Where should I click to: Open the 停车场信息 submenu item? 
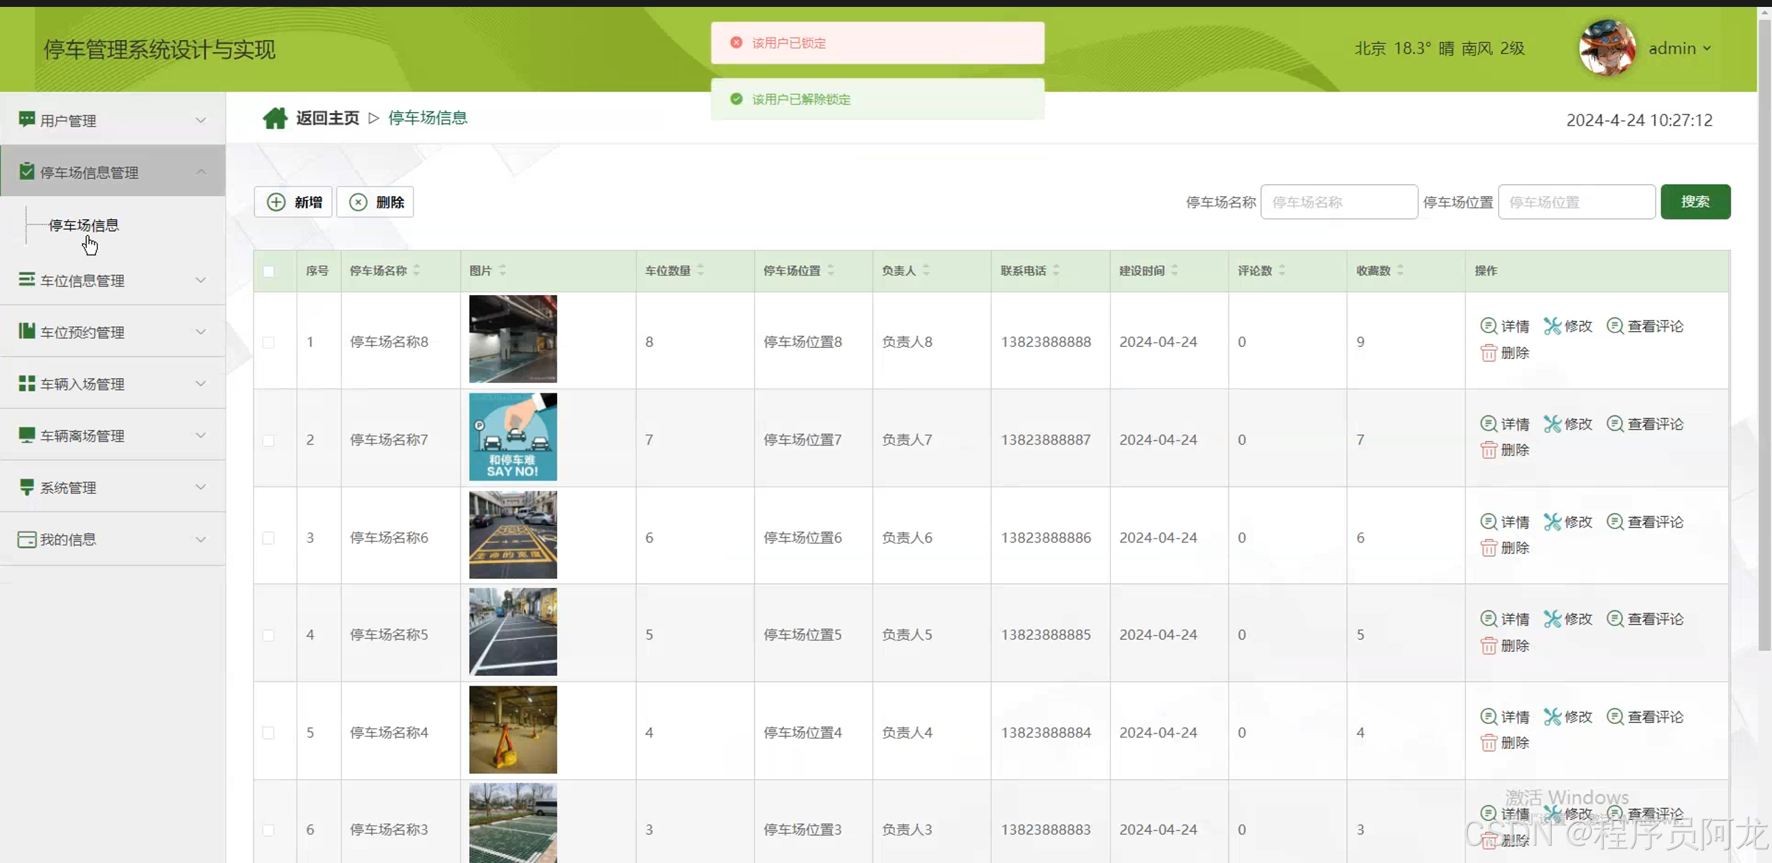[x=83, y=225]
